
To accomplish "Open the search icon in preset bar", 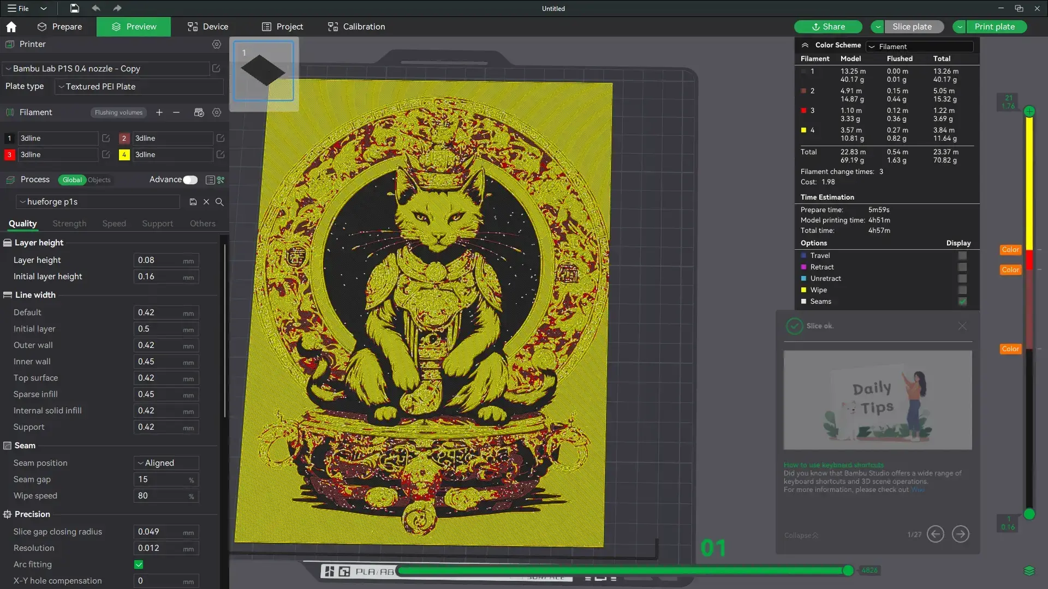I will (219, 202).
